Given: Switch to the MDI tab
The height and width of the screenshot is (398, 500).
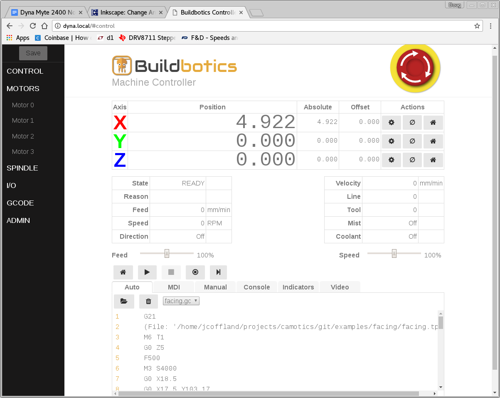Looking at the screenshot, I should click(174, 287).
